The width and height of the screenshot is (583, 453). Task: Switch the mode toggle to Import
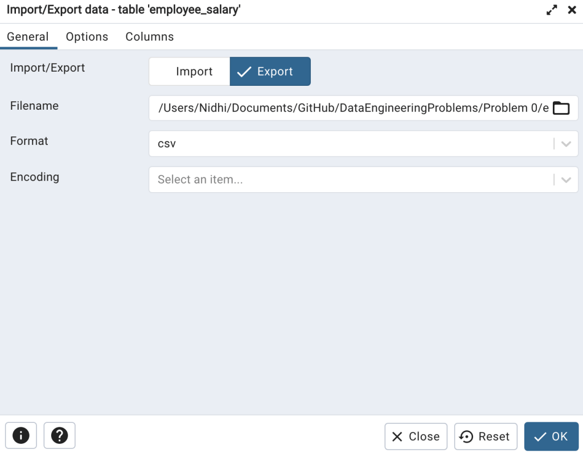coord(190,72)
